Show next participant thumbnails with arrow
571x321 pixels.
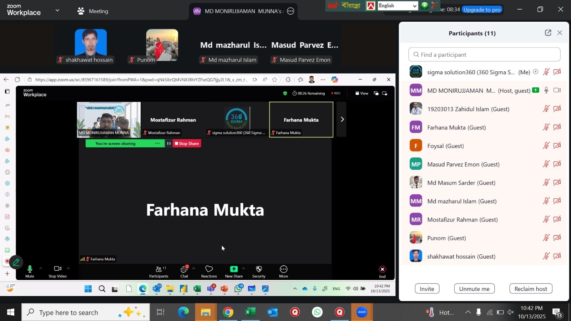[x=342, y=119]
